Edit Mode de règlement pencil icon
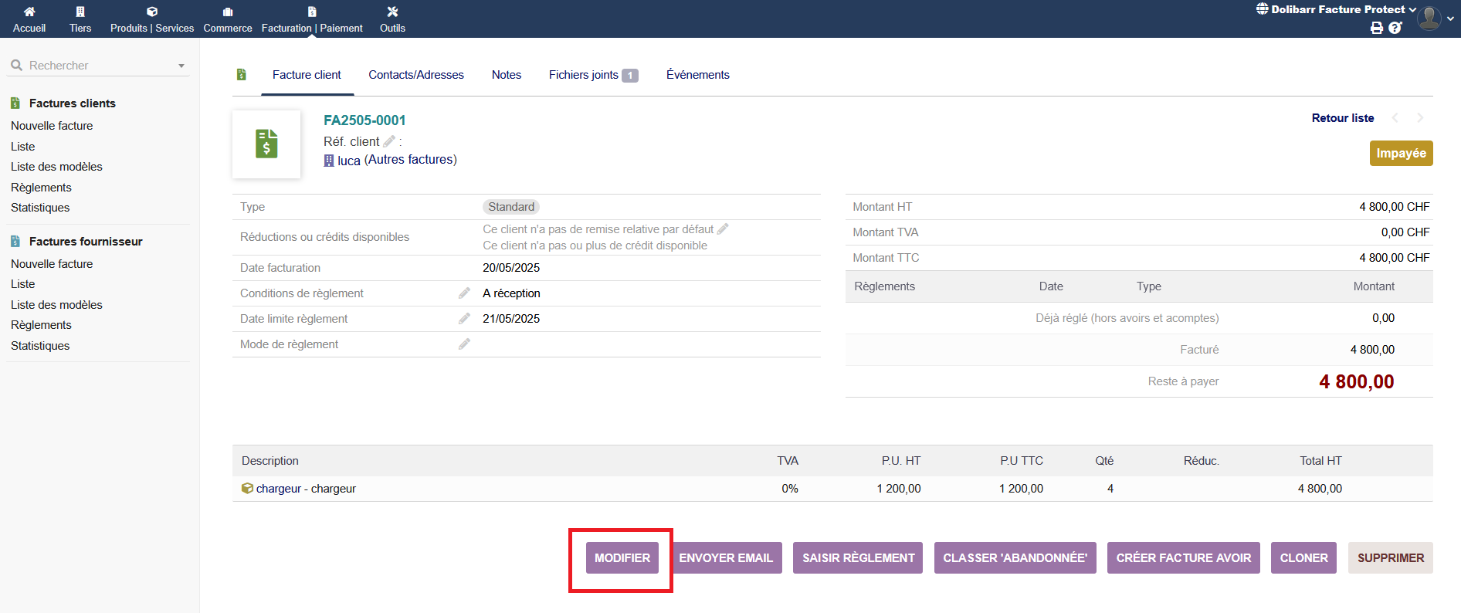The image size is (1461, 613). coord(464,344)
